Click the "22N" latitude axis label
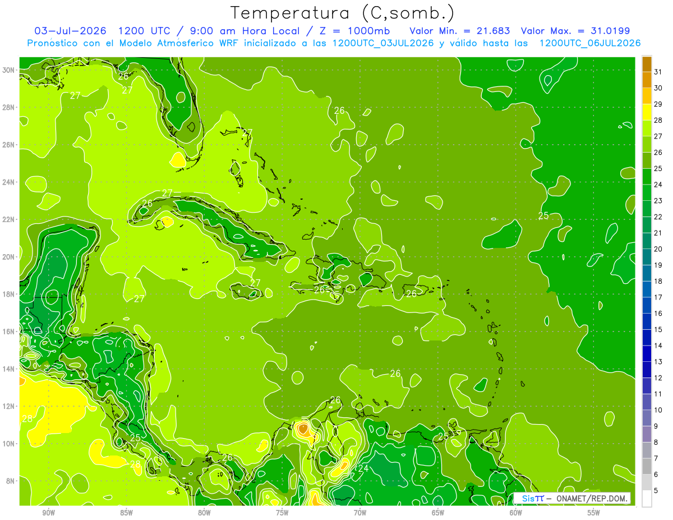The width and height of the screenshot is (673, 520). [x=9, y=219]
